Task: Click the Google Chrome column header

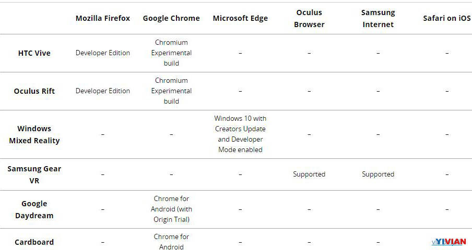Action: tap(171, 18)
